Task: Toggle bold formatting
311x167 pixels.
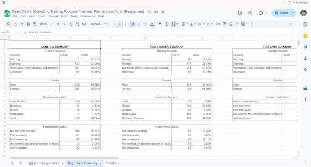Action: point(133,24)
